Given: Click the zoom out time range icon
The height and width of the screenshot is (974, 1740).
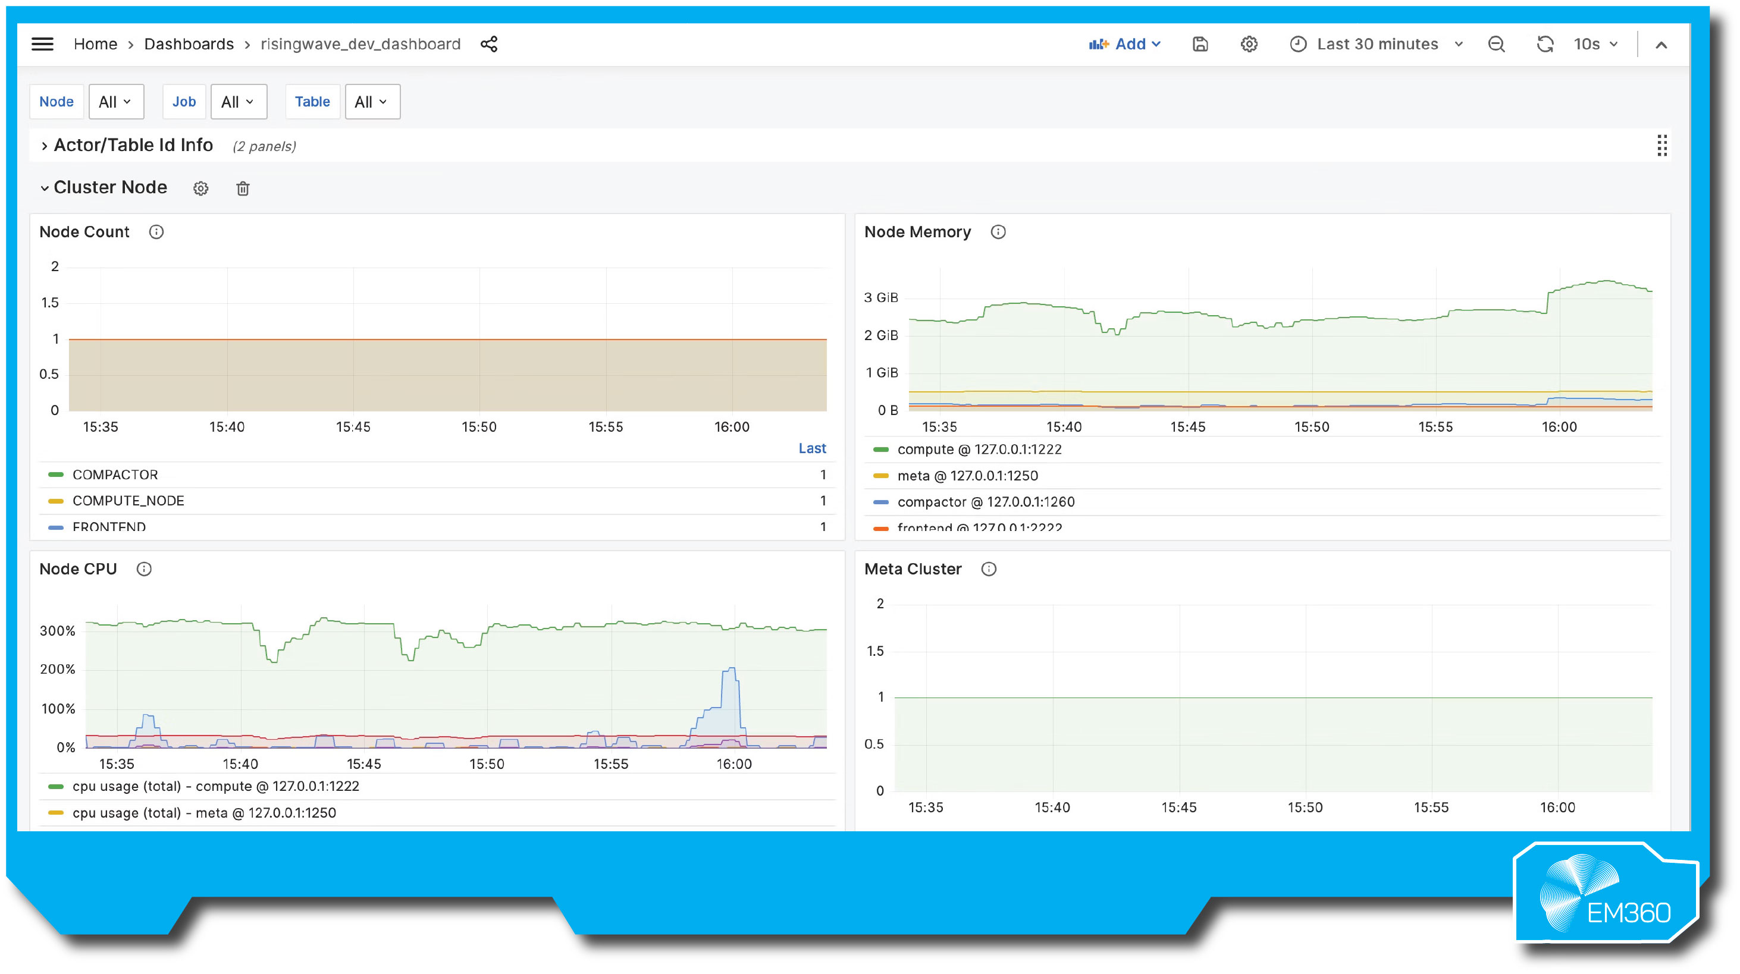Looking at the screenshot, I should [1496, 44].
